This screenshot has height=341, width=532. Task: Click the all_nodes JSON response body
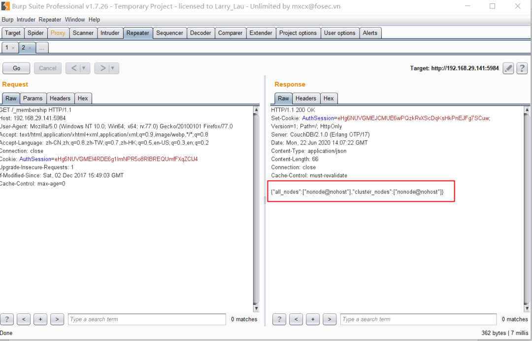coord(357,192)
